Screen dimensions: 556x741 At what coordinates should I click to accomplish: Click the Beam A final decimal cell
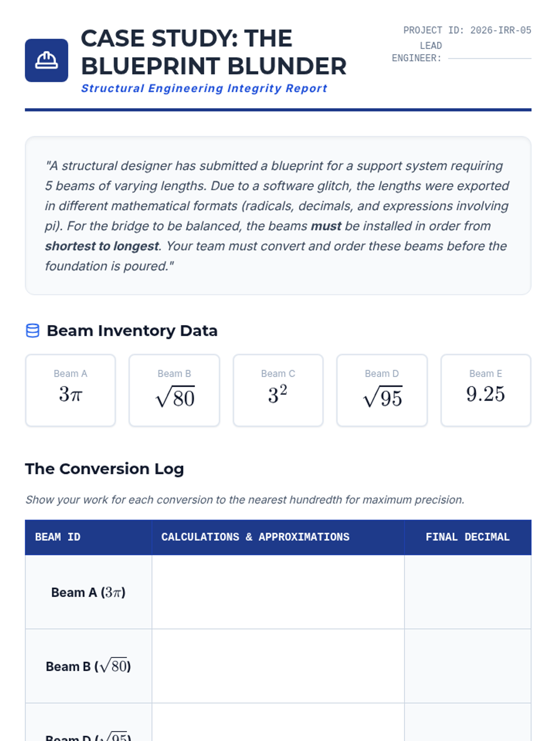(x=468, y=592)
